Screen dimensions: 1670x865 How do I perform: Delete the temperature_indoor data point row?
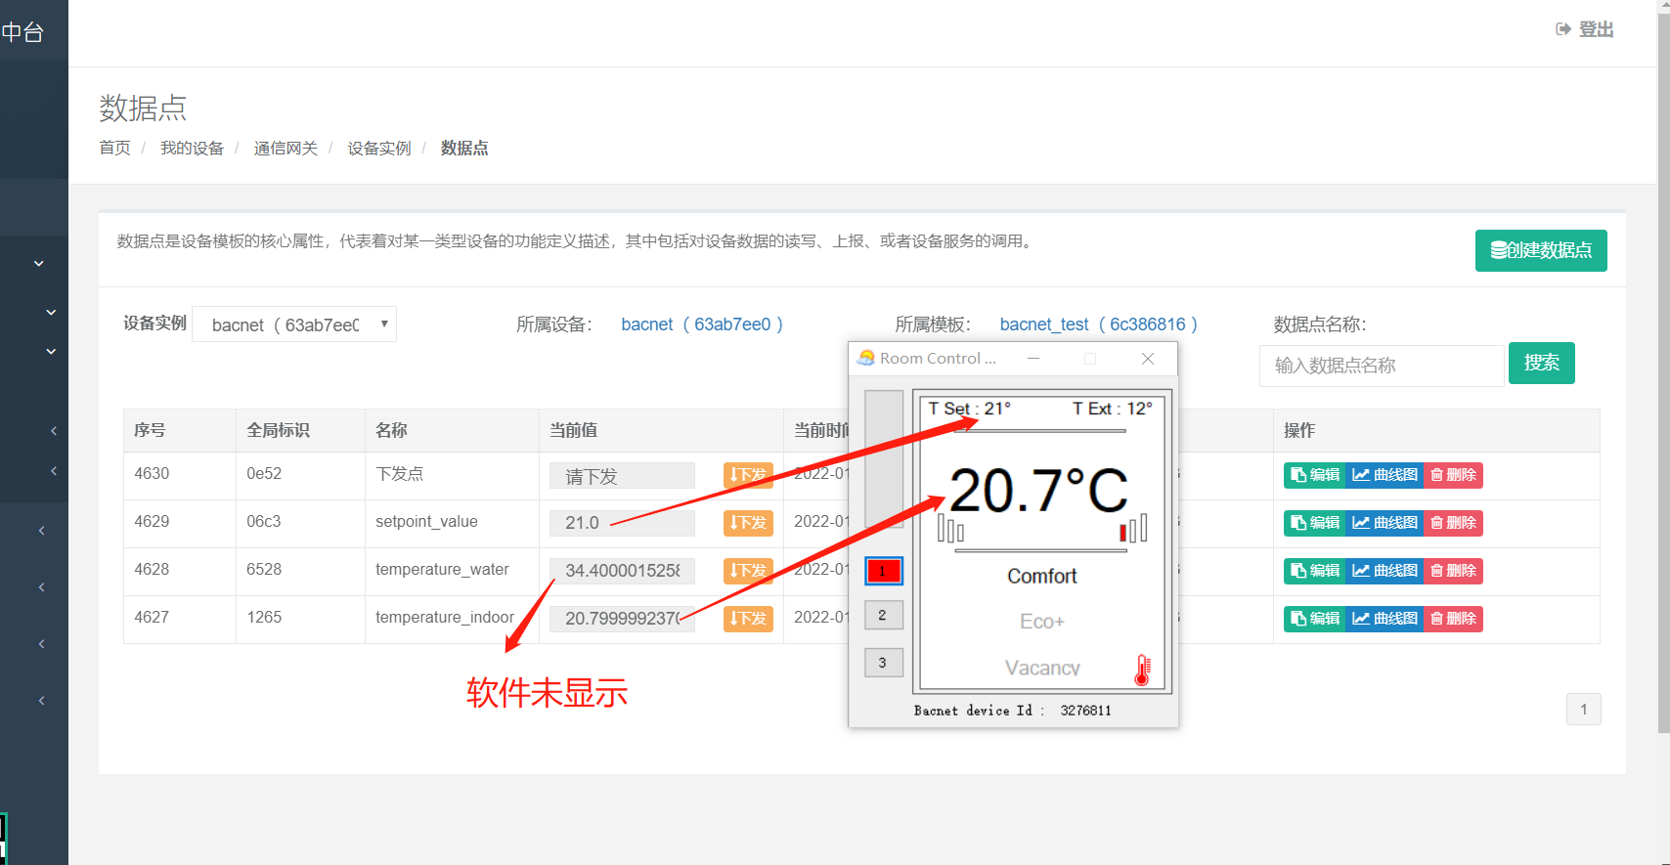(x=1453, y=619)
